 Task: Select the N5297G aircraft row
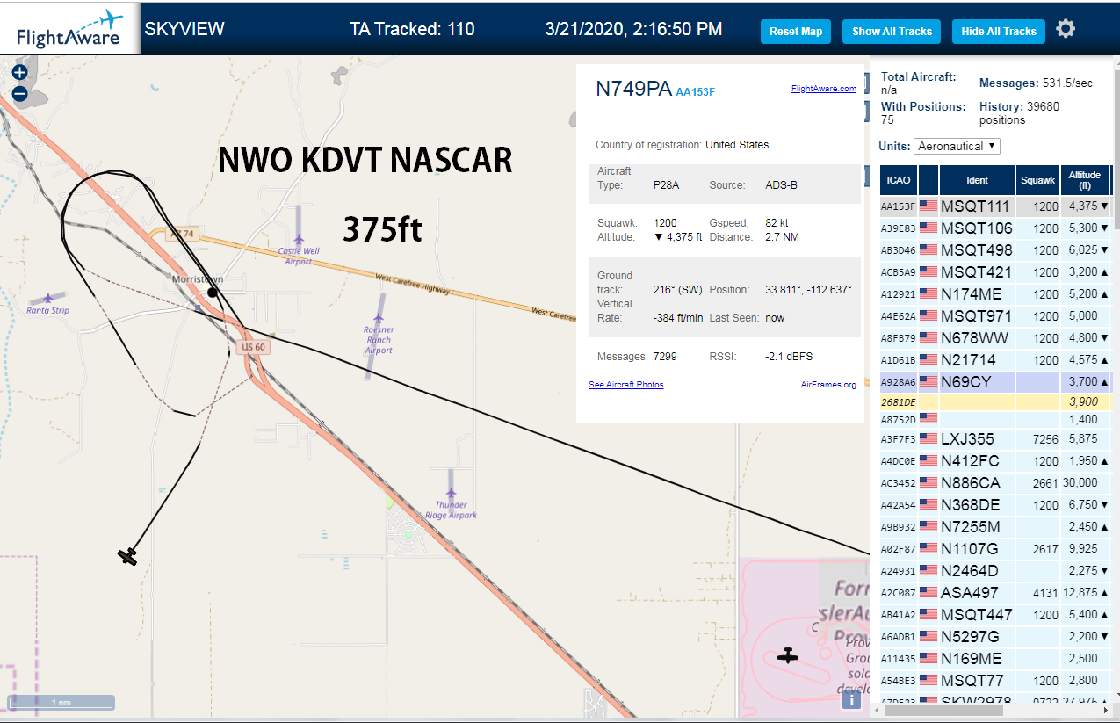tap(995, 637)
